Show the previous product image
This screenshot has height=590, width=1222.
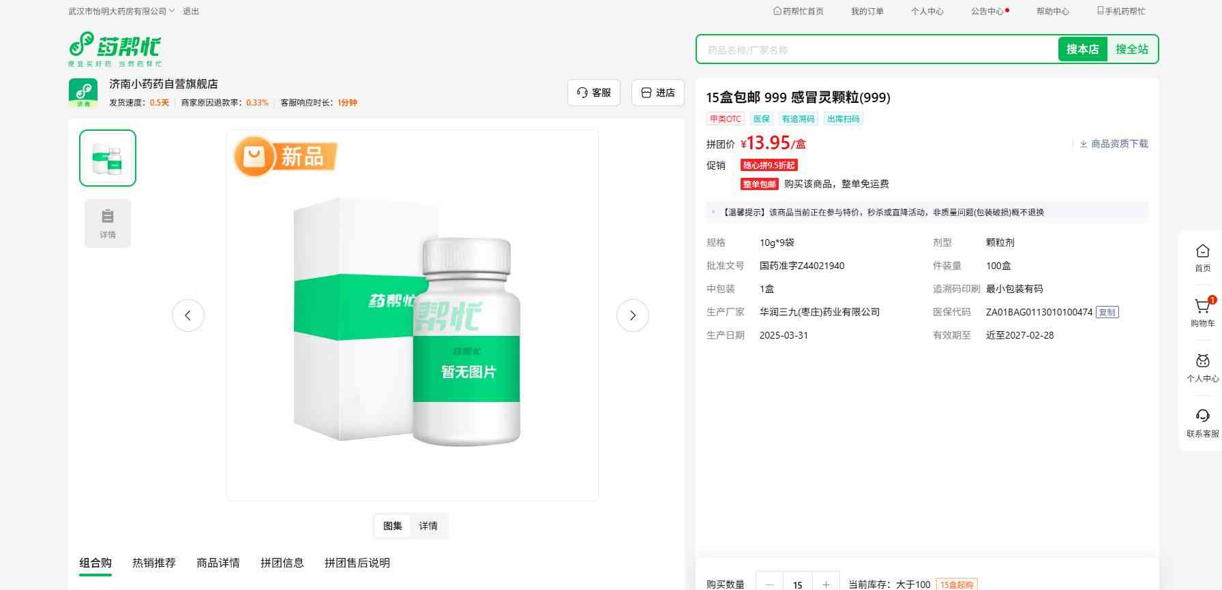coord(188,315)
